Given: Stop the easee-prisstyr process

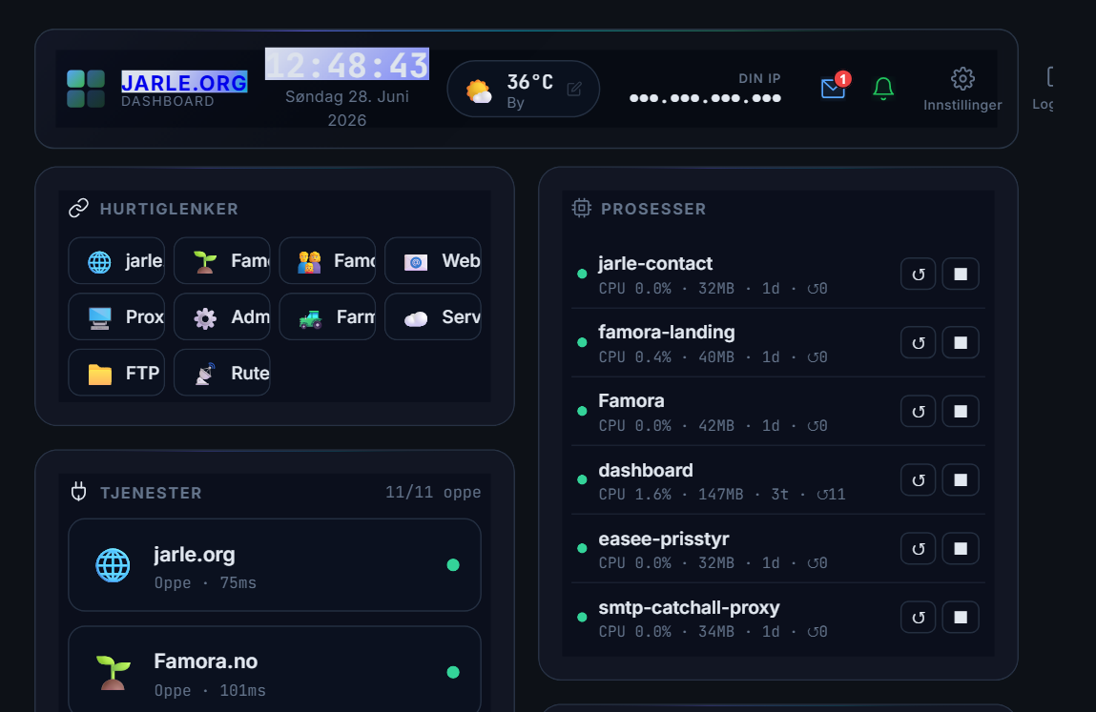Looking at the screenshot, I should point(962,548).
